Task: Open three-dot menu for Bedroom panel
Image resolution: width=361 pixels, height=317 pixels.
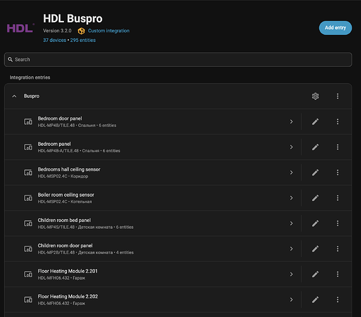Action: tap(338, 147)
